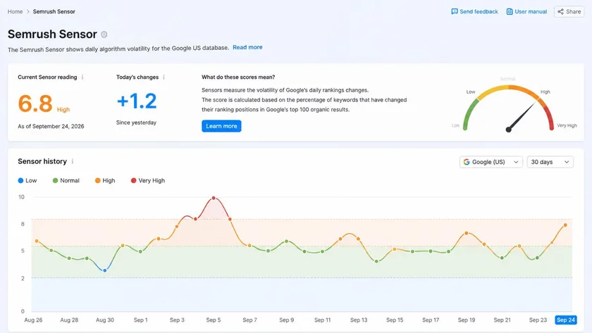592x333 pixels.
Task: Click the green point at Sep 9
Action: point(287,241)
